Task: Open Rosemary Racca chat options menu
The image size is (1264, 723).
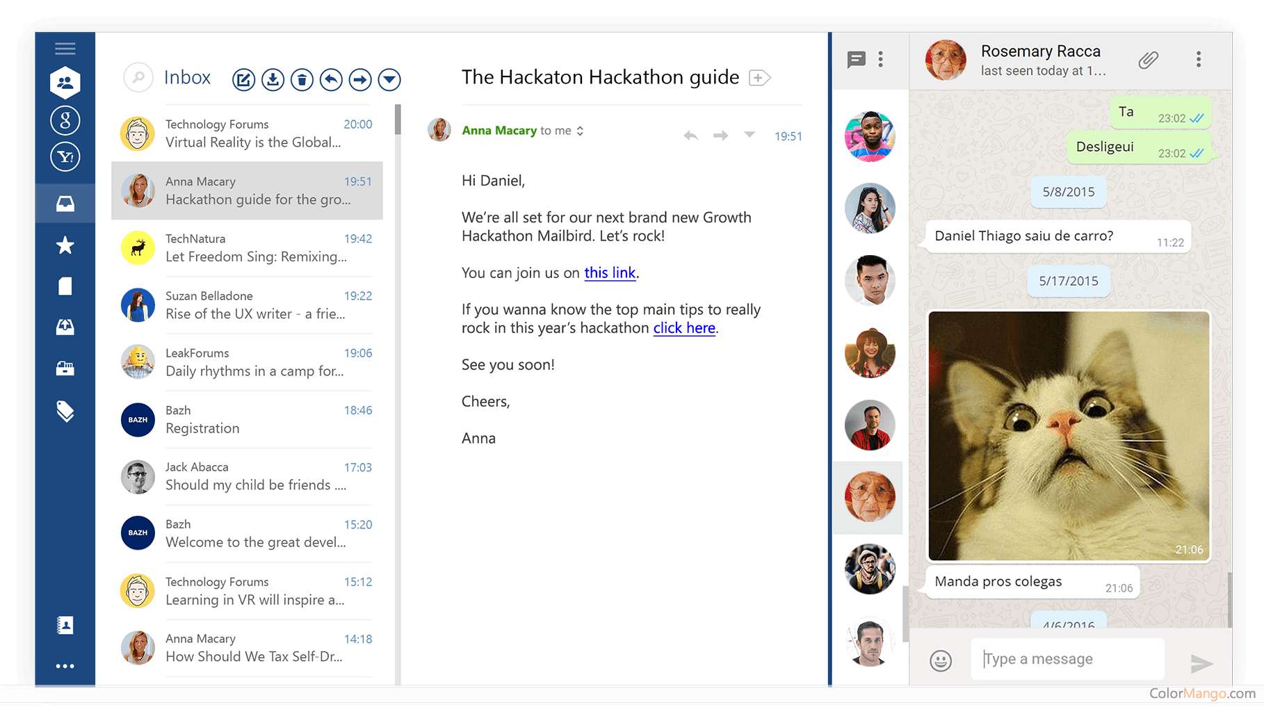Action: (1198, 60)
